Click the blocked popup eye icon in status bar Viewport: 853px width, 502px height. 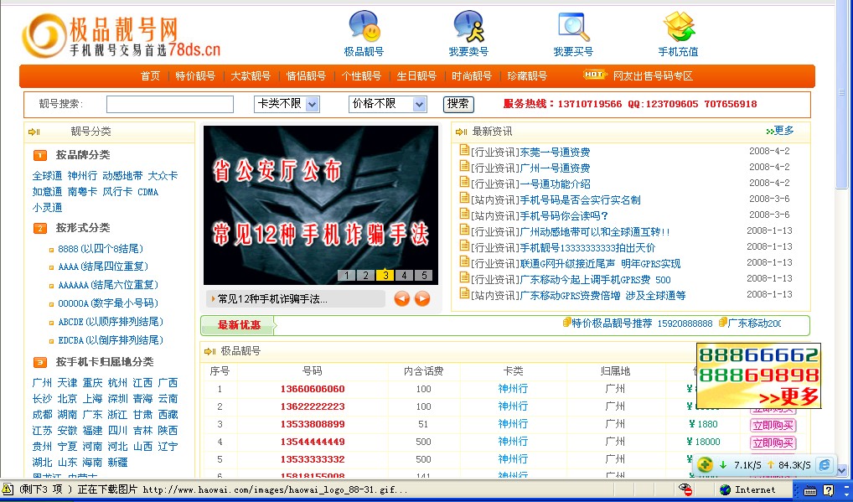click(685, 489)
